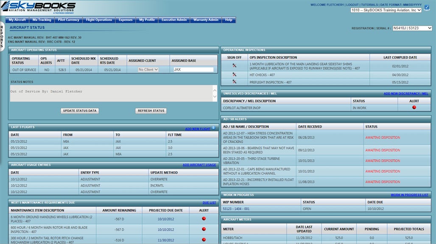This screenshot has height=244, width=436.
Task: Open the Registration / Serial N5410J dropdown
Action: click(x=412, y=28)
